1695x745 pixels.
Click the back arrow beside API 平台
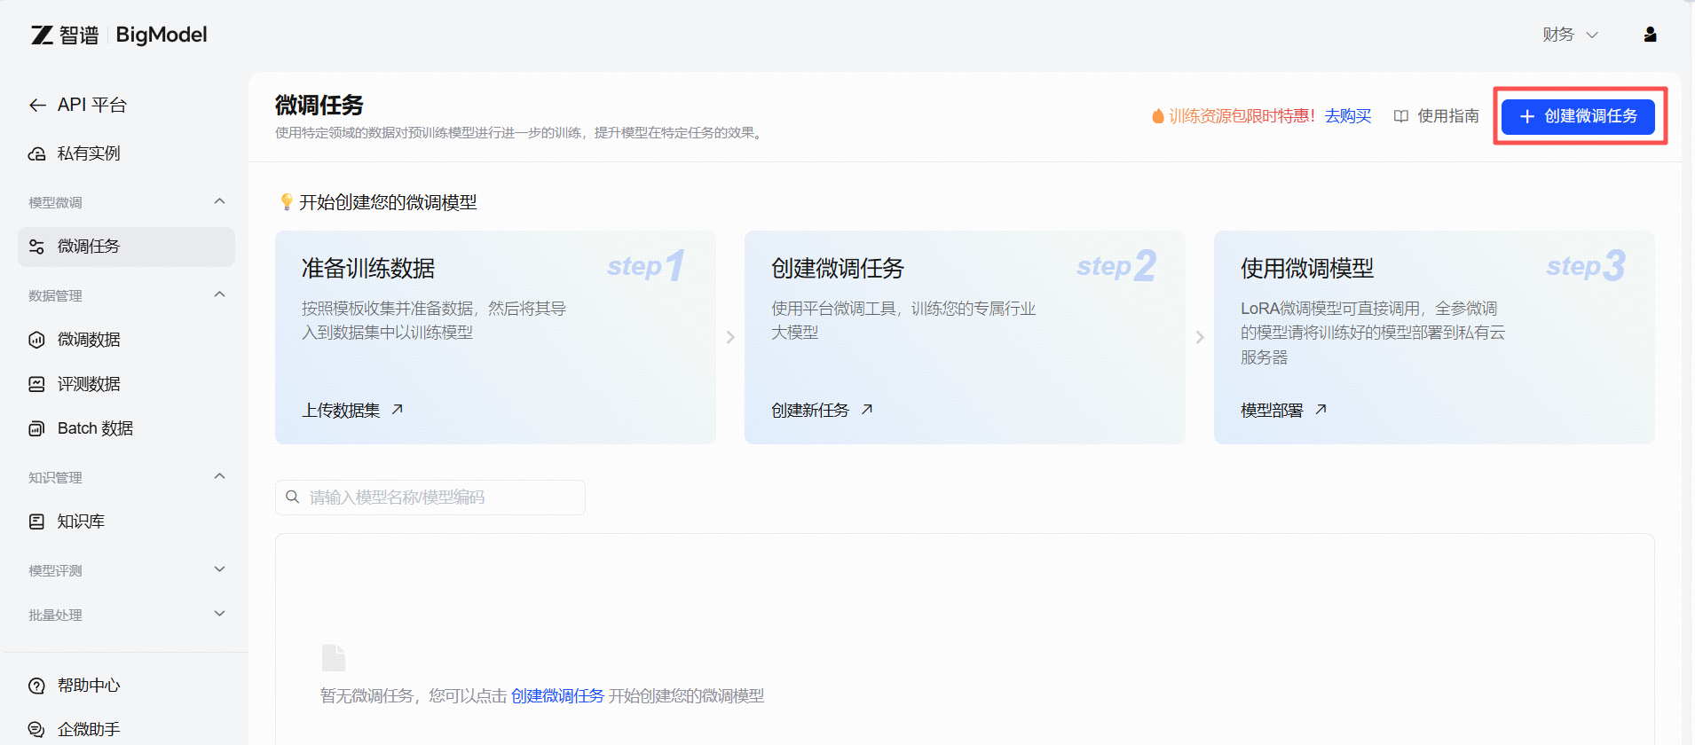[37, 106]
